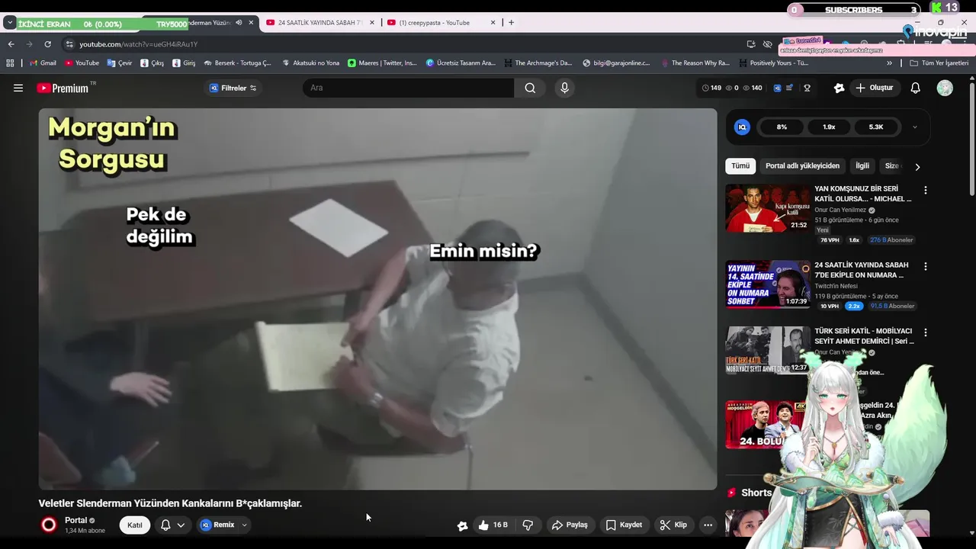Show more bookmarks with double chevron

[890, 63]
